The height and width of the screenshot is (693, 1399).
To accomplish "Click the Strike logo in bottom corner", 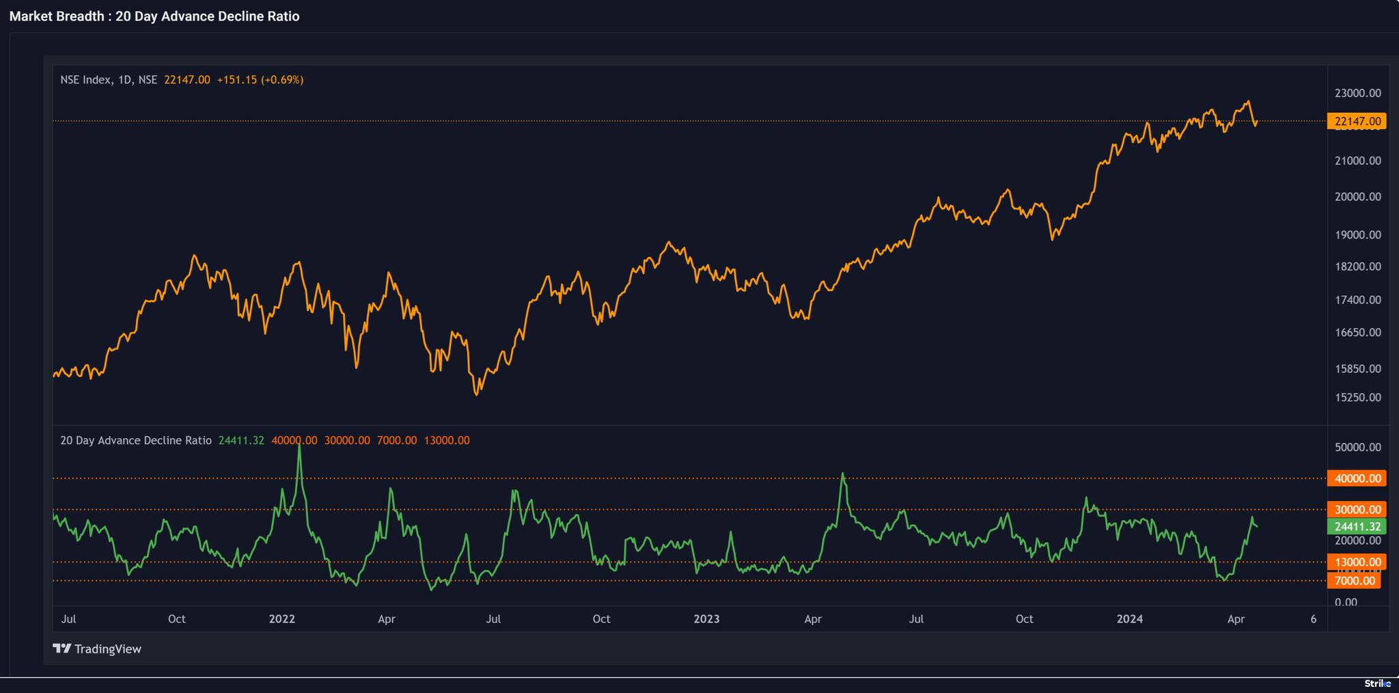I will tap(1377, 683).
